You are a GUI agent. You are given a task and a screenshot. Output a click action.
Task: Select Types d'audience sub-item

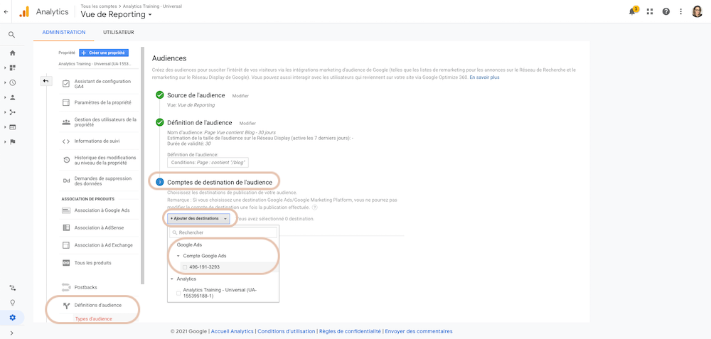(x=93, y=318)
